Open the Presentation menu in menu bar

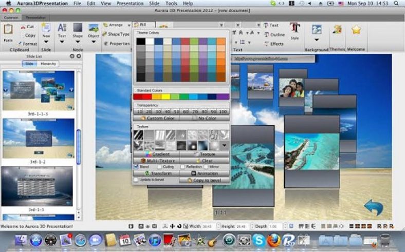tap(130, 3)
